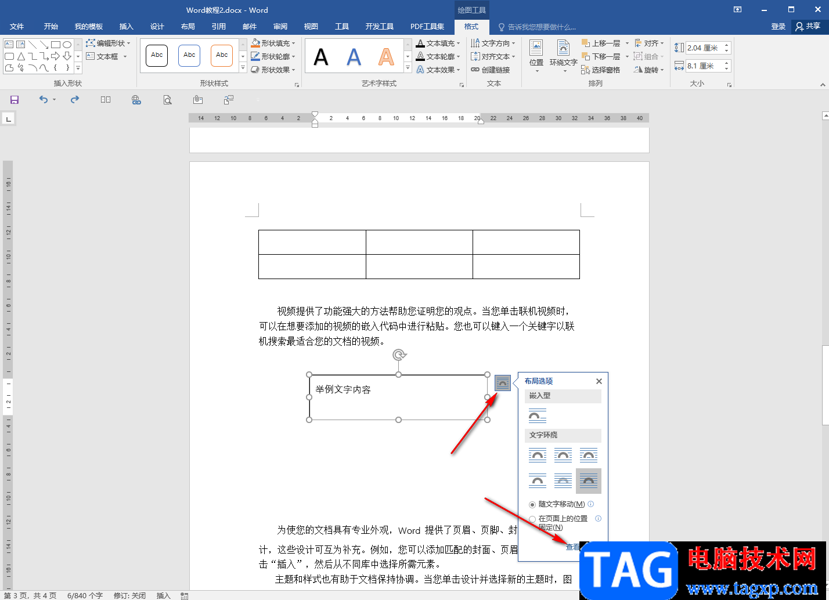
Task: Redo the last action
Action: [x=75, y=100]
